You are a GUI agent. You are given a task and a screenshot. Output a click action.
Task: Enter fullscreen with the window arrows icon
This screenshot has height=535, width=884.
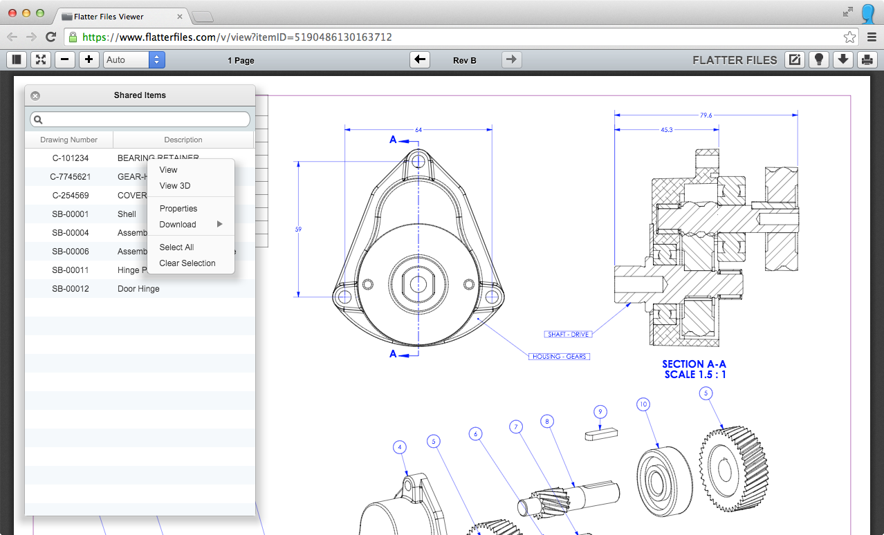point(848,12)
